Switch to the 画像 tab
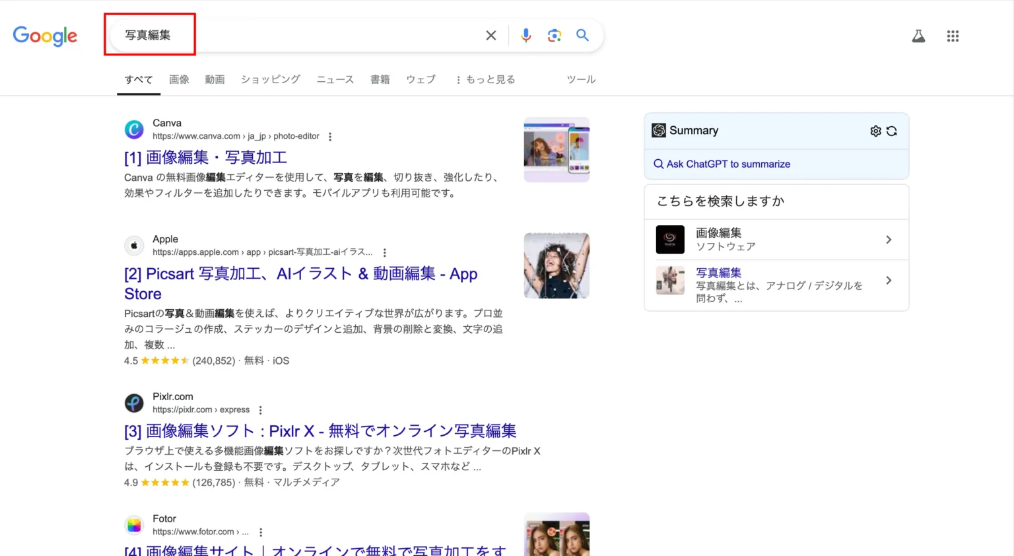 coord(179,79)
